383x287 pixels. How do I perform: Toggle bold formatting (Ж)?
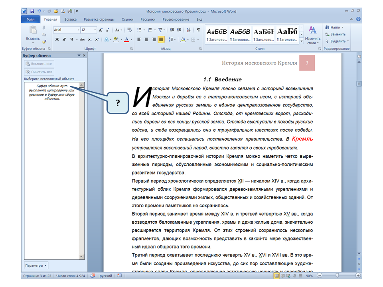point(57,39)
